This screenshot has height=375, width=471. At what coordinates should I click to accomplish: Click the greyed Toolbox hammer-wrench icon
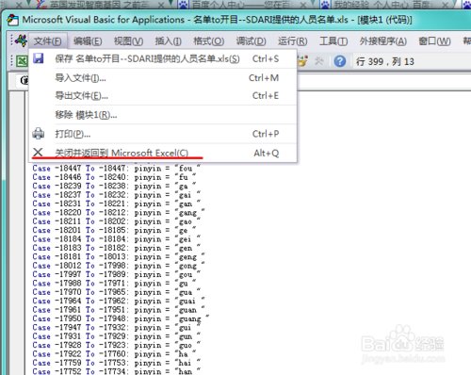[x=319, y=61]
